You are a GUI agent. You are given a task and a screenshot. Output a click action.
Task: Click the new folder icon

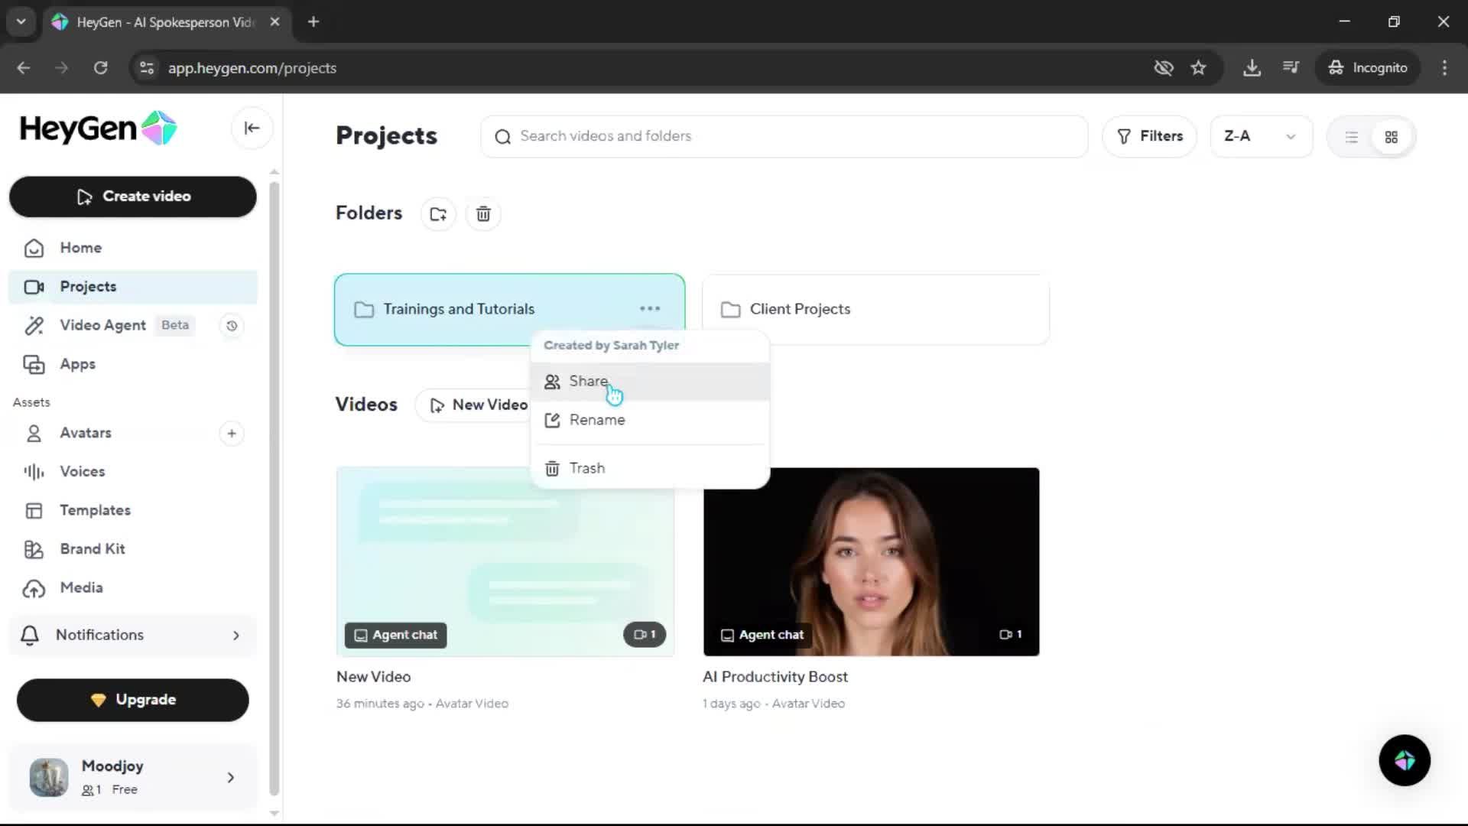tap(438, 214)
